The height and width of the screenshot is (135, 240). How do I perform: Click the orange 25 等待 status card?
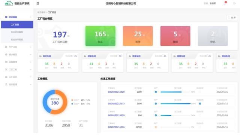click(x=138, y=36)
